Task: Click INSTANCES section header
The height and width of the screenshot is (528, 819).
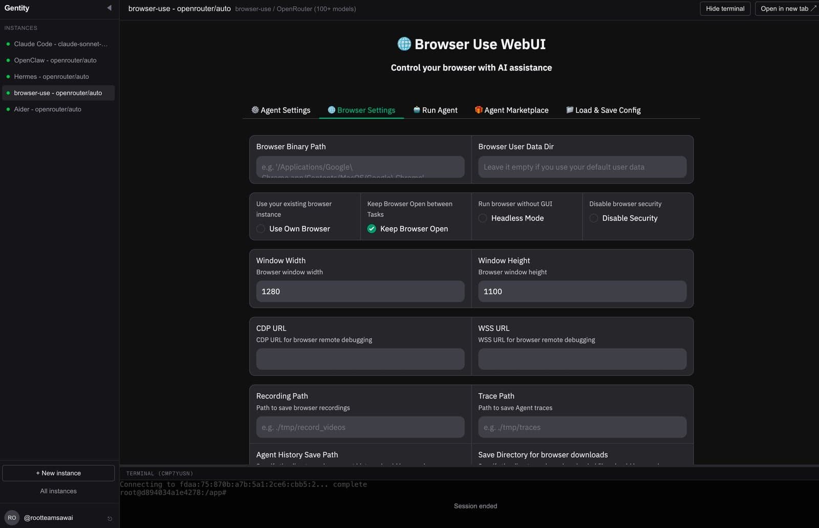Action: (20, 28)
